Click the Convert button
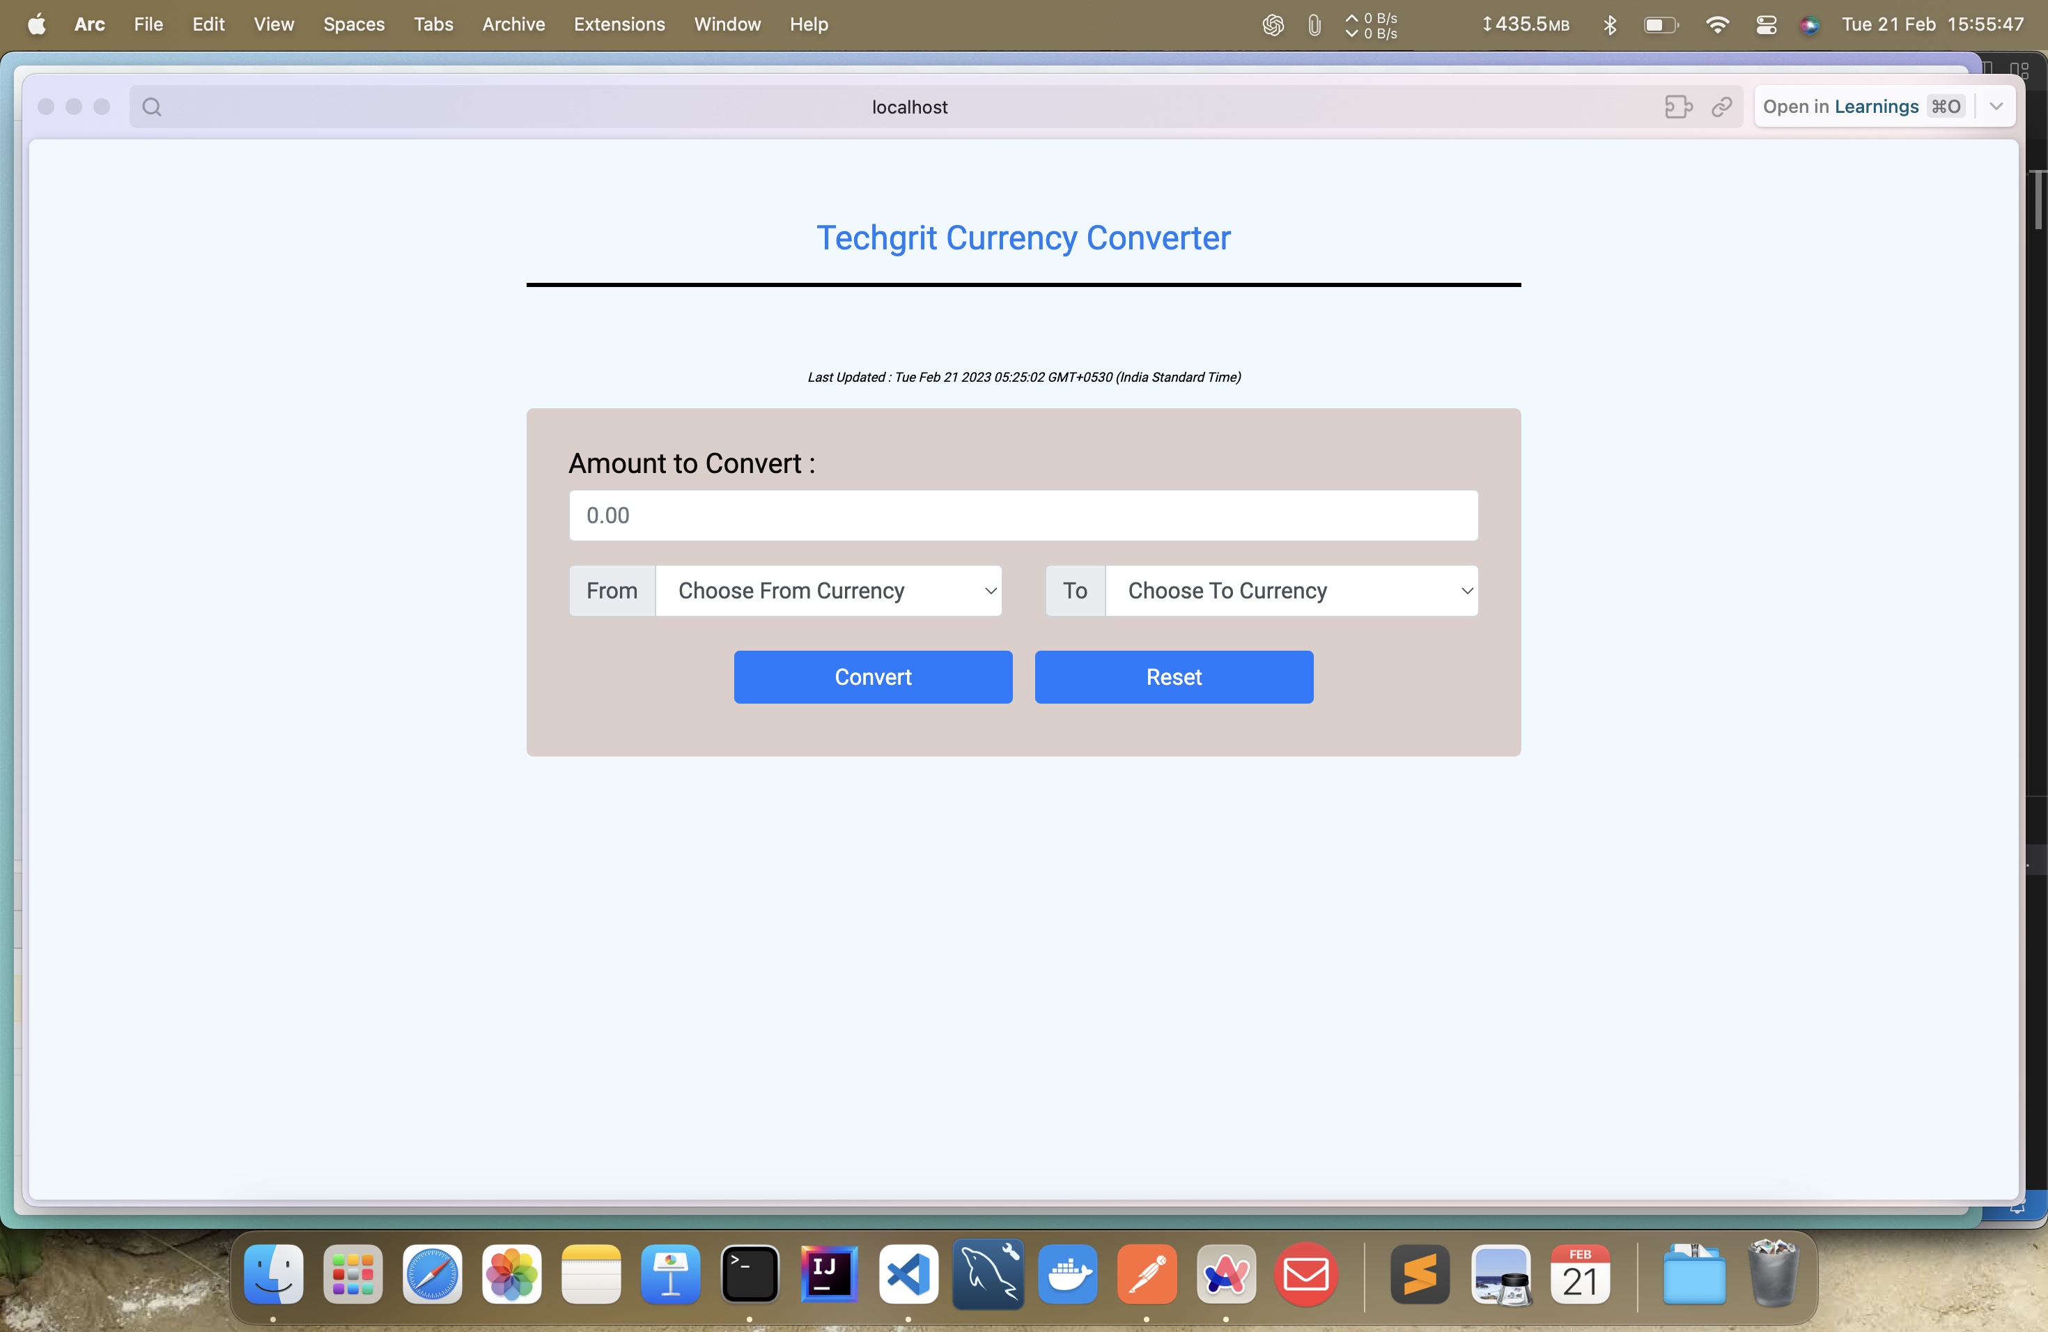This screenshot has width=2048, height=1332. (874, 676)
